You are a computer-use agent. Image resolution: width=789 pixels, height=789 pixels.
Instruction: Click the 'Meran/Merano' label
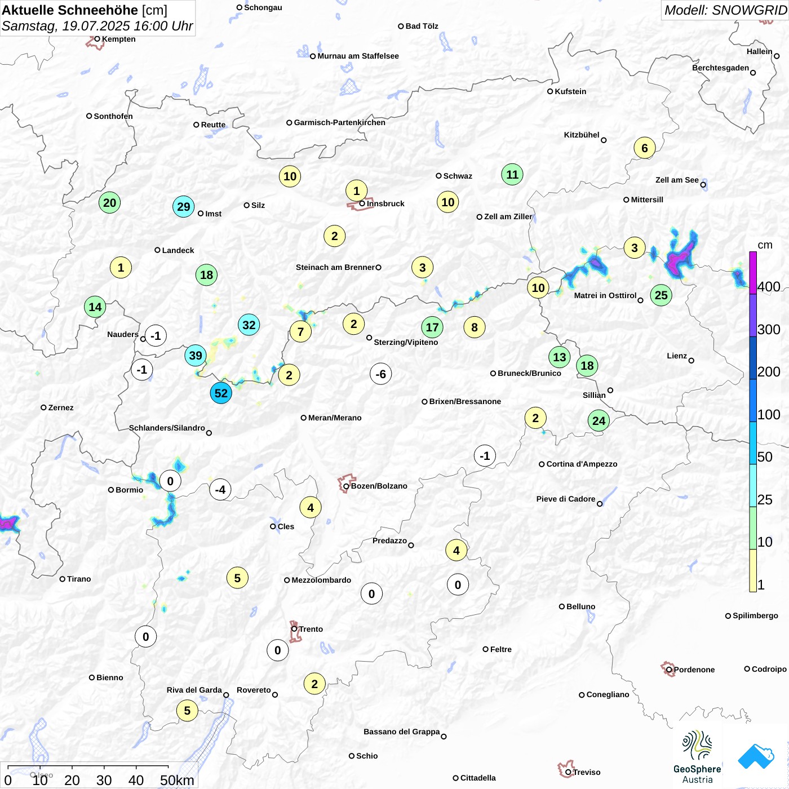(x=335, y=418)
